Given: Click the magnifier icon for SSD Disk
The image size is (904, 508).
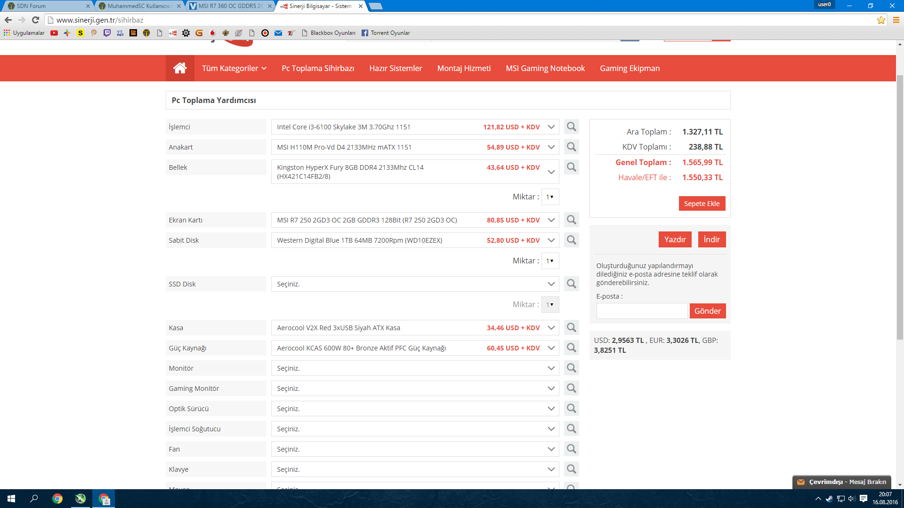Looking at the screenshot, I should tap(571, 284).
